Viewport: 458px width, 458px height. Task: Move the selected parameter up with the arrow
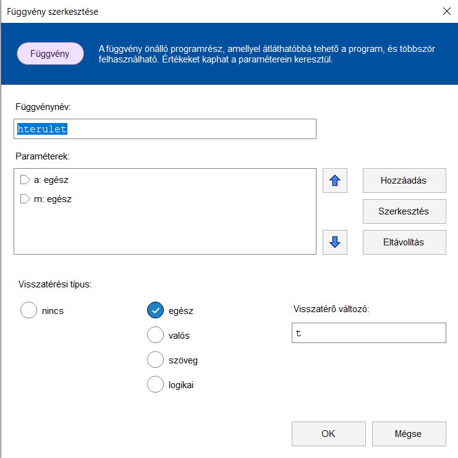tap(335, 180)
